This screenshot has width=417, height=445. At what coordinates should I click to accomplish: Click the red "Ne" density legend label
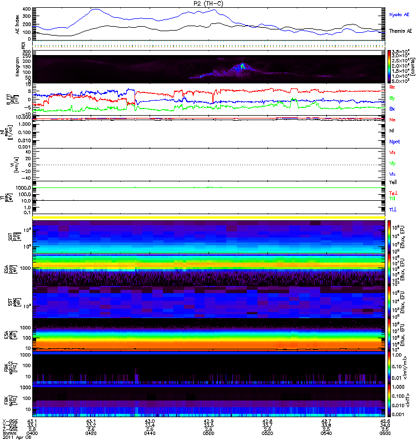pos(393,120)
